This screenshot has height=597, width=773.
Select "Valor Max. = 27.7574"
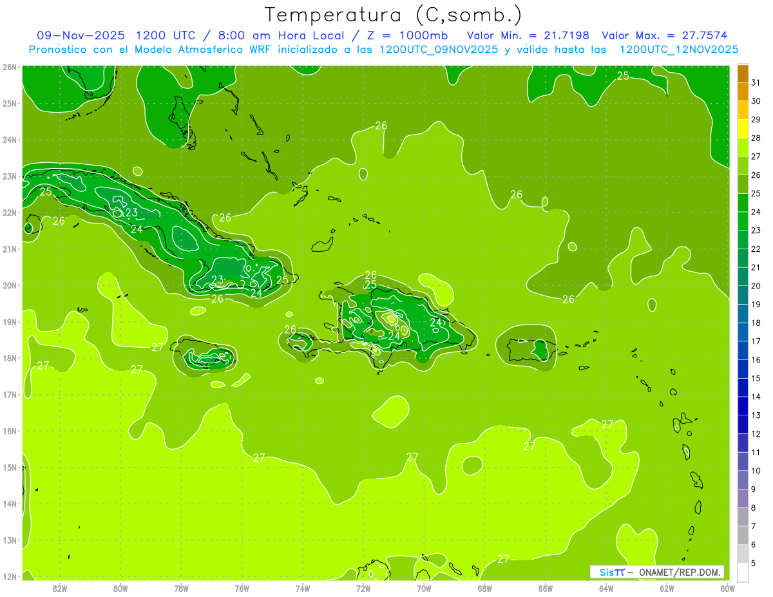pyautogui.click(x=665, y=35)
